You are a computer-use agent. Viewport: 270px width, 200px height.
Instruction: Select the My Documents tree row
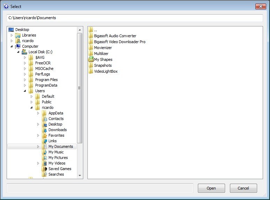tap(42, 146)
